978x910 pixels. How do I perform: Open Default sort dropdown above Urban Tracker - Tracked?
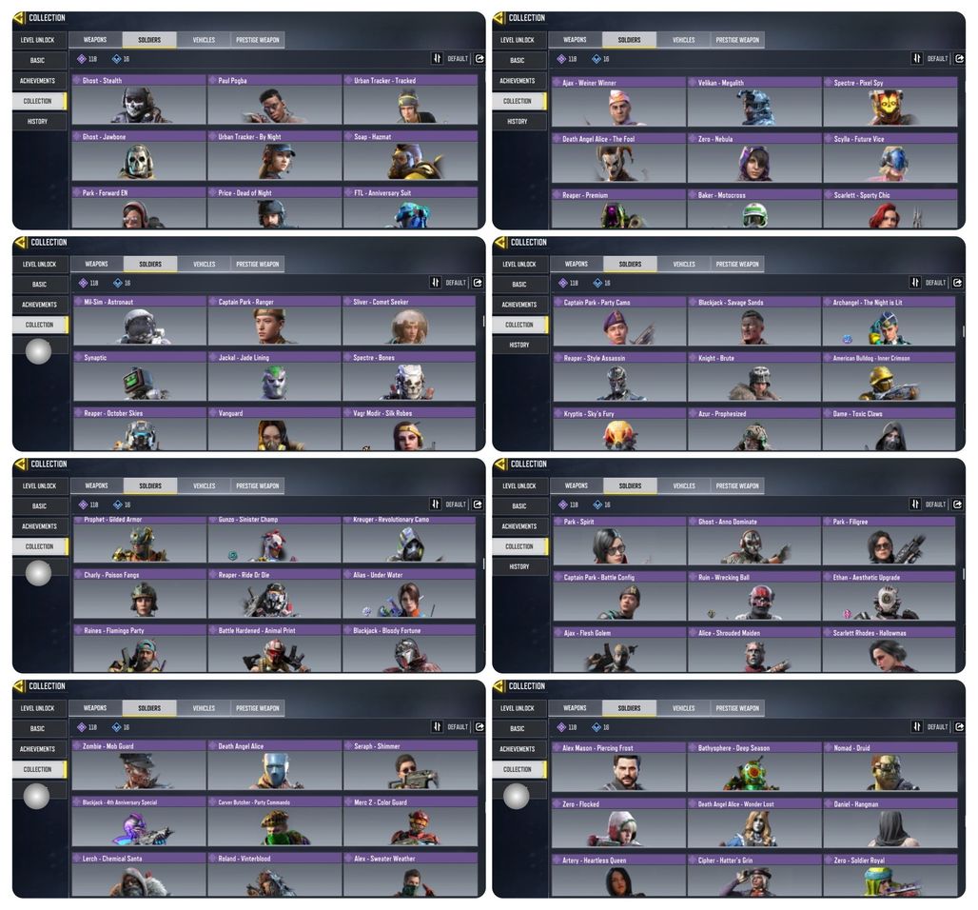(x=458, y=59)
